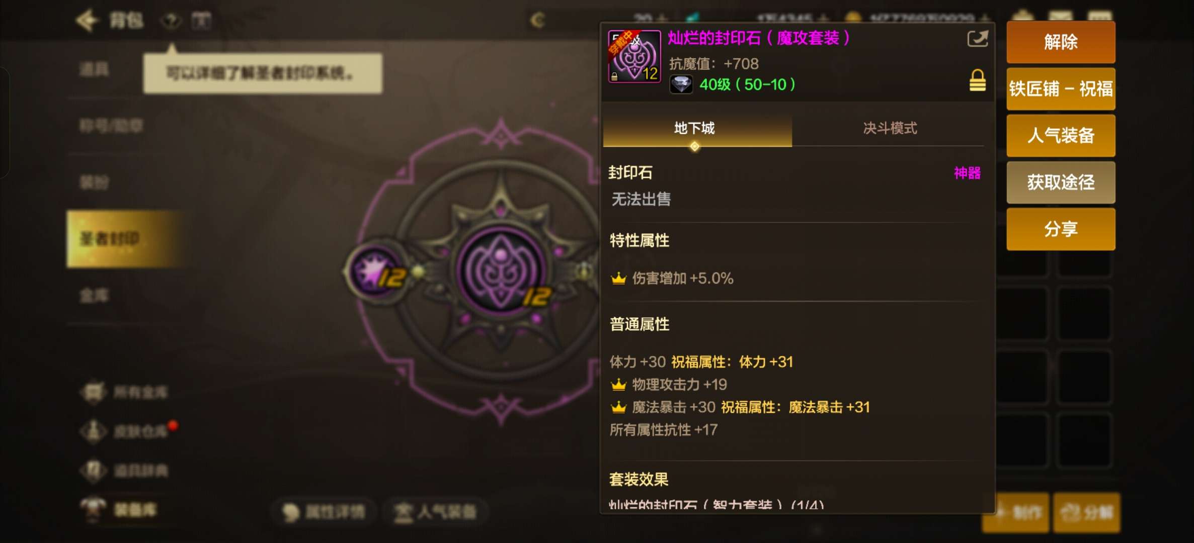Click the share export icon in item panel

click(x=977, y=39)
